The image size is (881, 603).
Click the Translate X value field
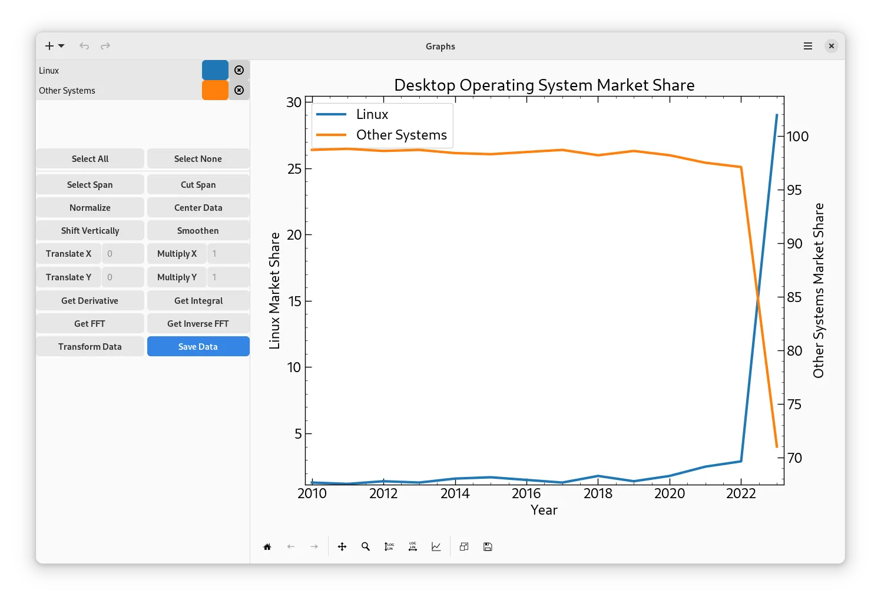(x=122, y=254)
